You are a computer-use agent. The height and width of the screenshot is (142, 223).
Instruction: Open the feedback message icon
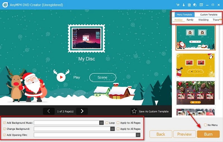tap(201, 5)
